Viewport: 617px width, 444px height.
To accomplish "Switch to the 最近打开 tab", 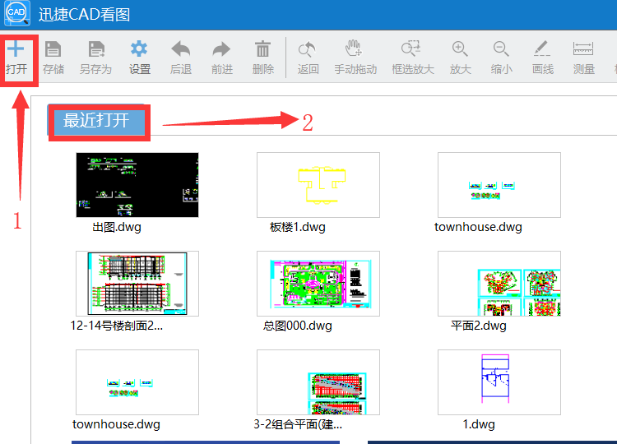I will coord(96,120).
